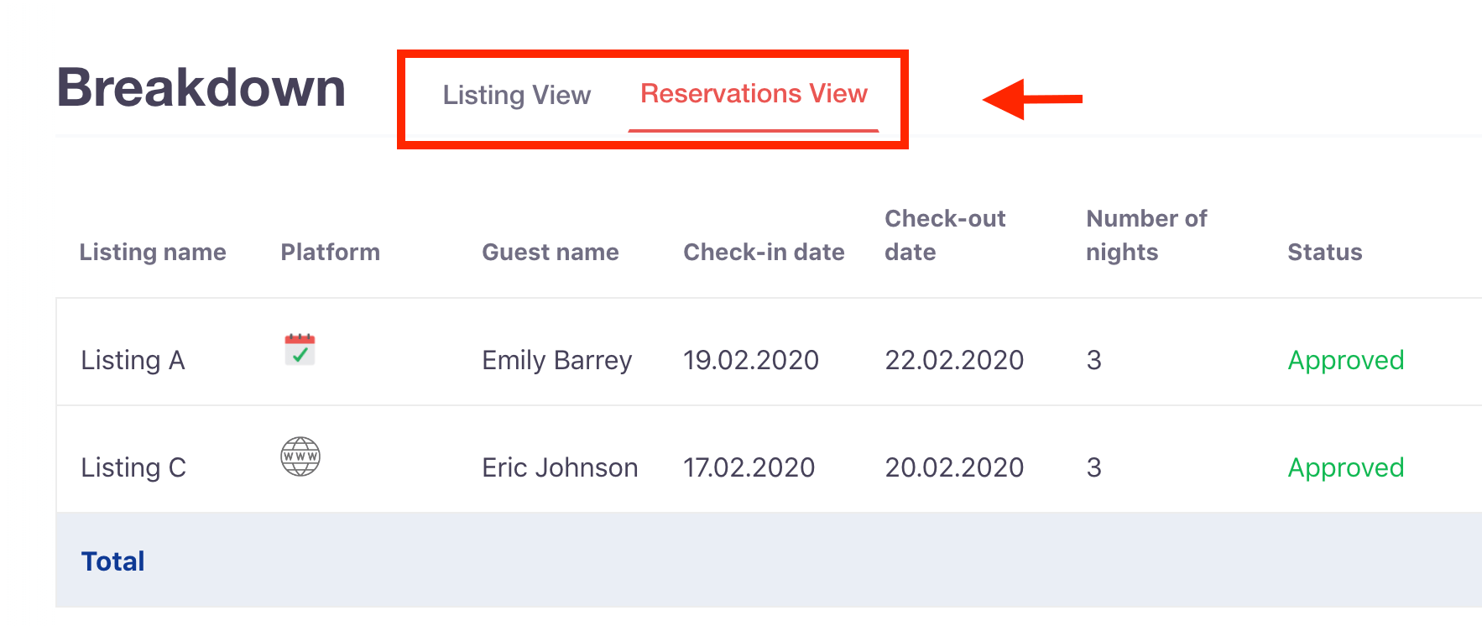
Task: Click the calendar platform icon for Listing A
Action: pyautogui.click(x=300, y=349)
